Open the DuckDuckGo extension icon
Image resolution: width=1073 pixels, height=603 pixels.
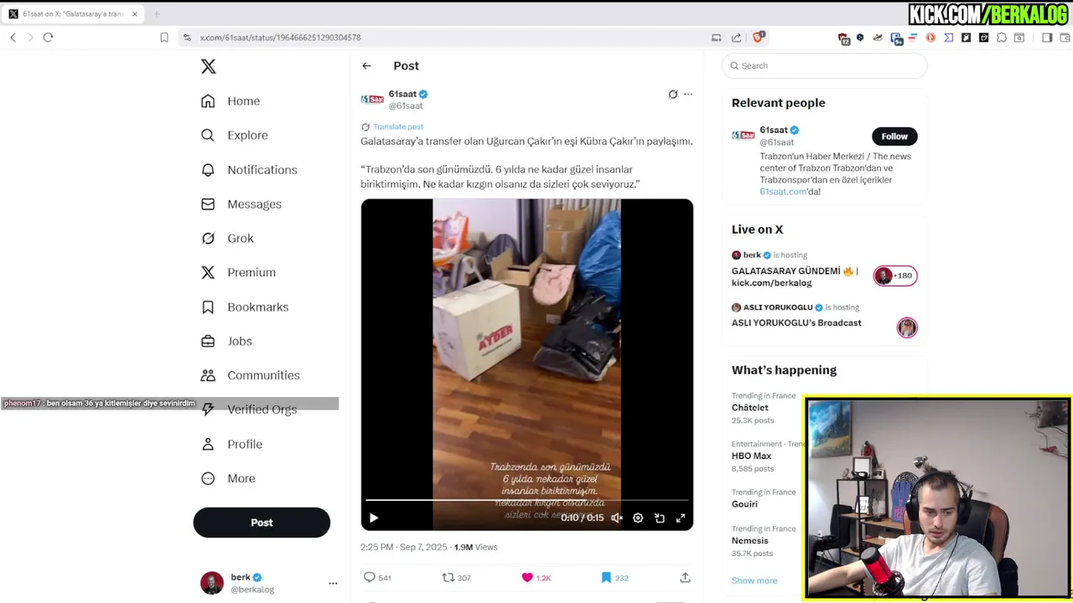930,38
